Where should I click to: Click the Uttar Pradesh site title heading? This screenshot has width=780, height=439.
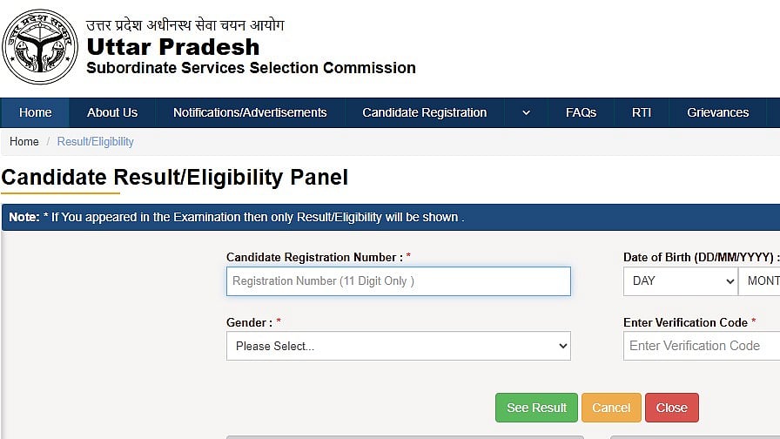[x=172, y=46]
